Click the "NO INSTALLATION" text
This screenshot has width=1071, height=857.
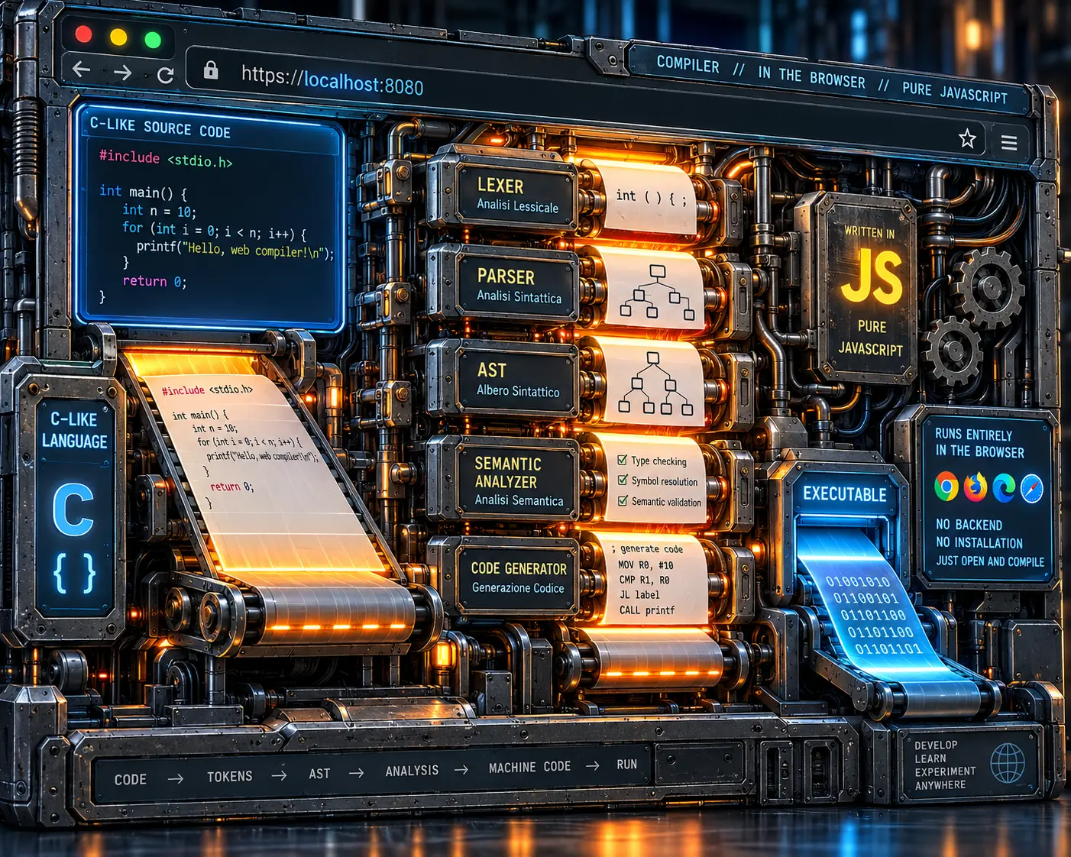pyautogui.click(x=979, y=542)
